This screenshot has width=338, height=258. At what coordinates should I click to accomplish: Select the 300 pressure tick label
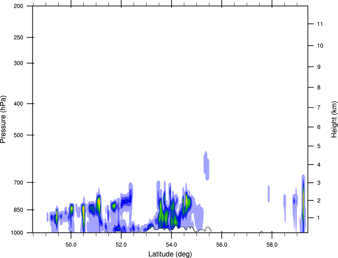coord(18,63)
